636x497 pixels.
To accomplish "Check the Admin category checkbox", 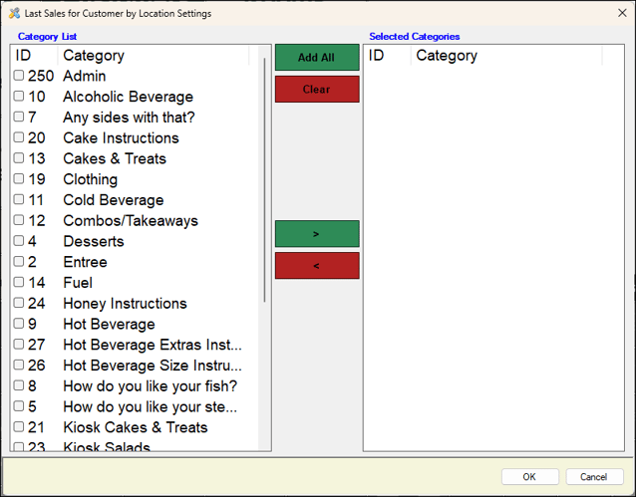I will click(x=19, y=76).
